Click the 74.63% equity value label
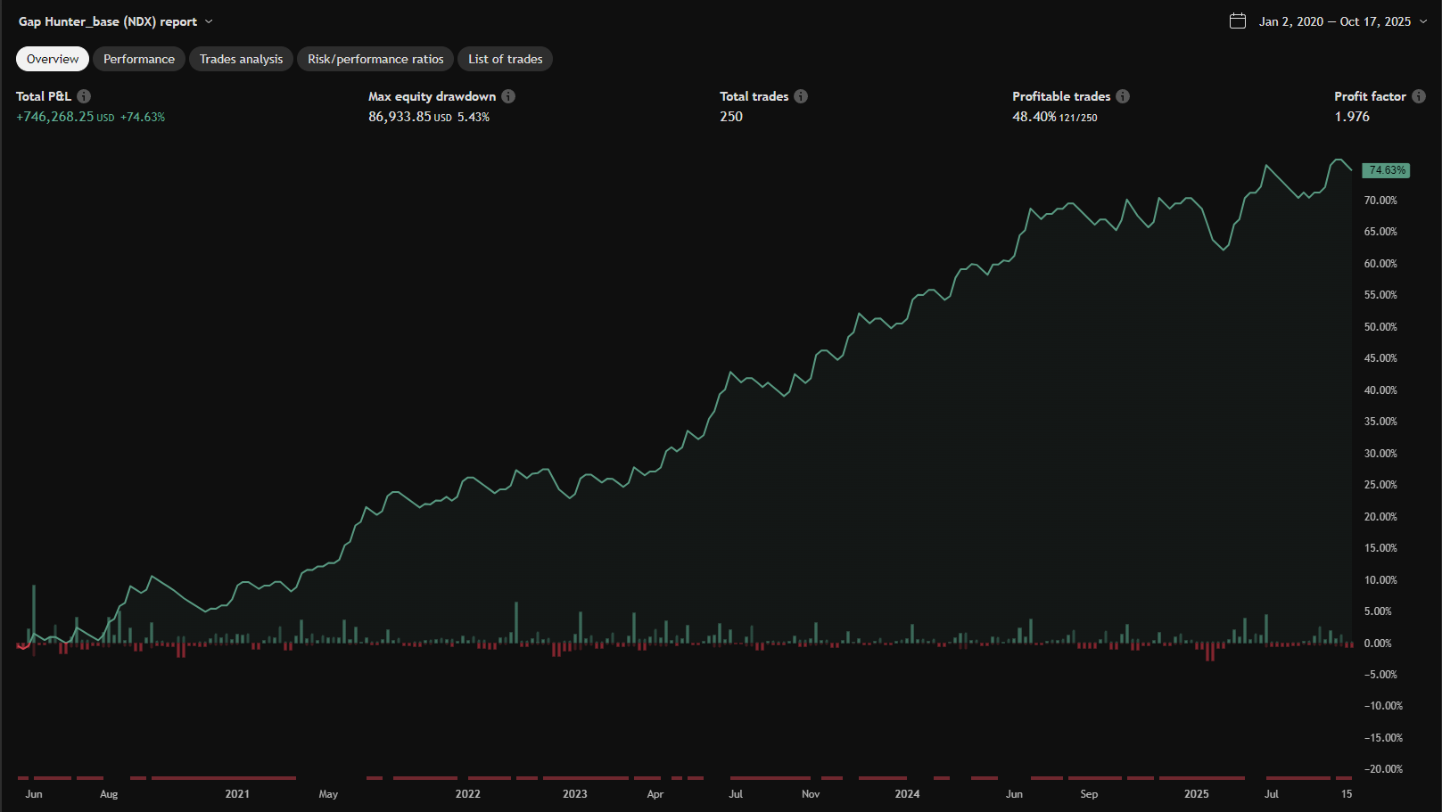Image resolution: width=1442 pixels, height=812 pixels. coord(1387,170)
